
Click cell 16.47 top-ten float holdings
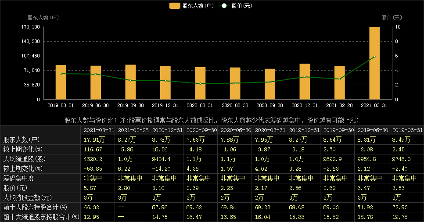tap(194, 217)
